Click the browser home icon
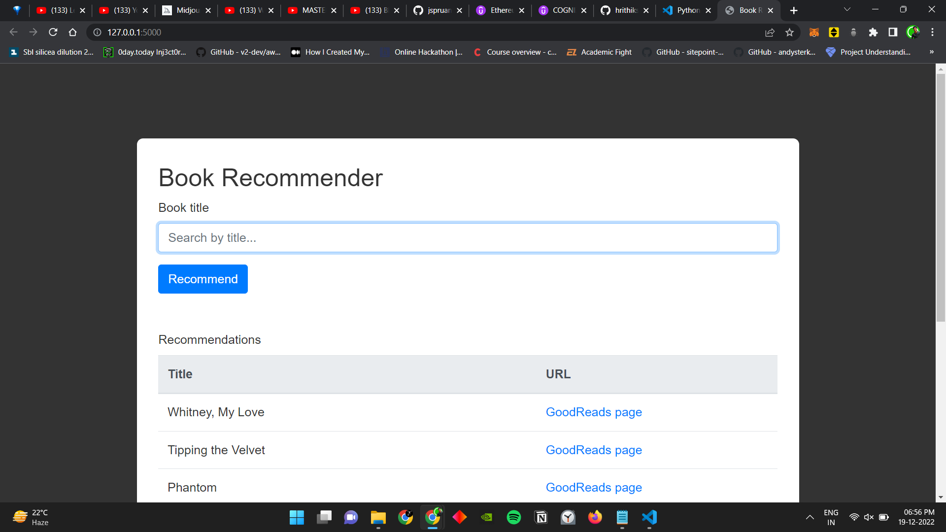This screenshot has height=532, width=946. [x=72, y=32]
